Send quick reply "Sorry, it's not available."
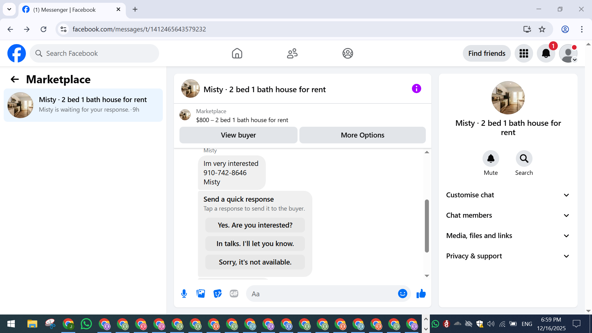 [x=255, y=262]
